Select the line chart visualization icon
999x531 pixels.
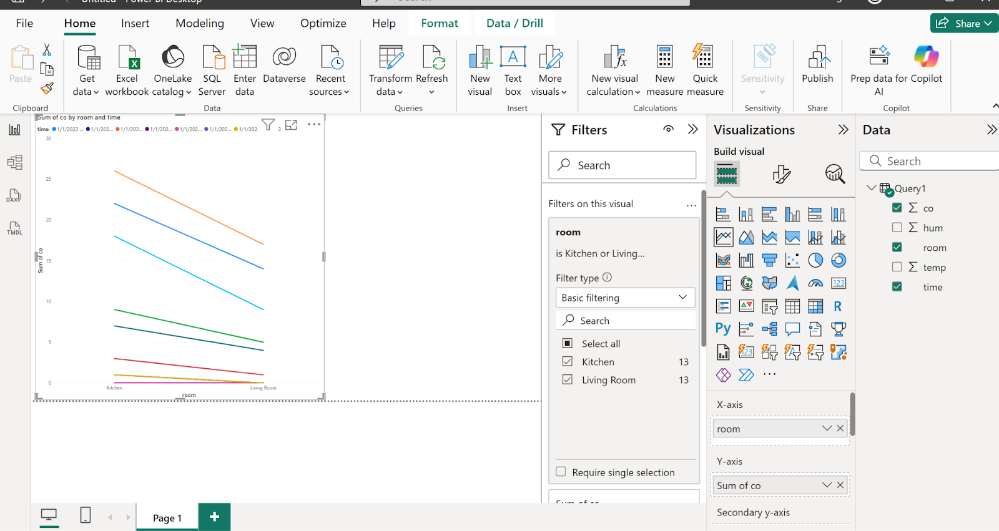coord(724,237)
